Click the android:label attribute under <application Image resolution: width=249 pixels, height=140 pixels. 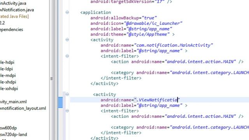(x=131, y=29)
